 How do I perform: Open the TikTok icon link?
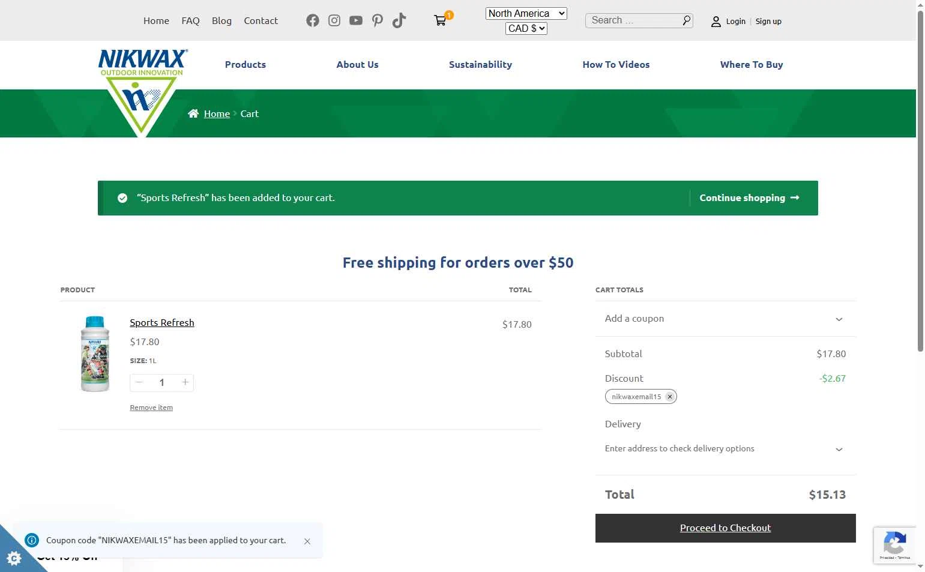click(x=399, y=21)
